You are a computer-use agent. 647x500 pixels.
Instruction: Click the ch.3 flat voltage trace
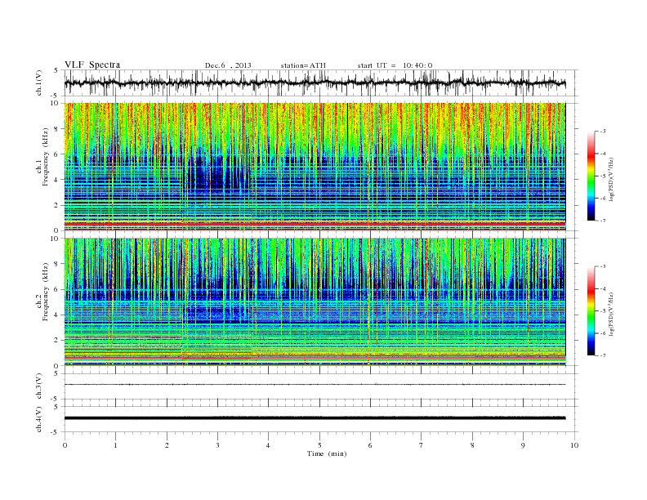pyautogui.click(x=315, y=385)
